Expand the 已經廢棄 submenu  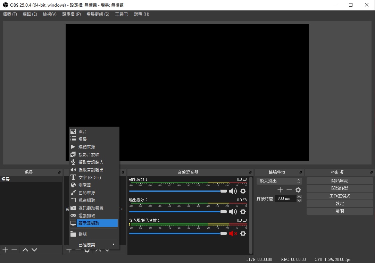point(94,245)
